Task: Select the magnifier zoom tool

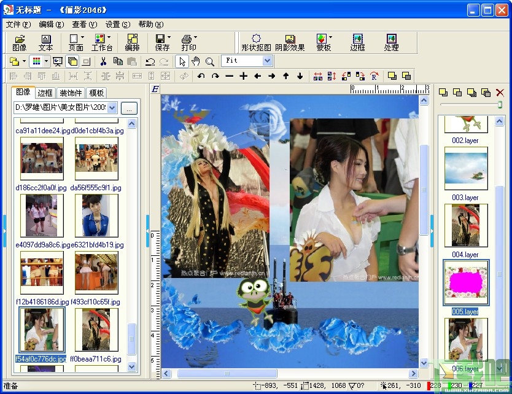Action: (x=209, y=61)
